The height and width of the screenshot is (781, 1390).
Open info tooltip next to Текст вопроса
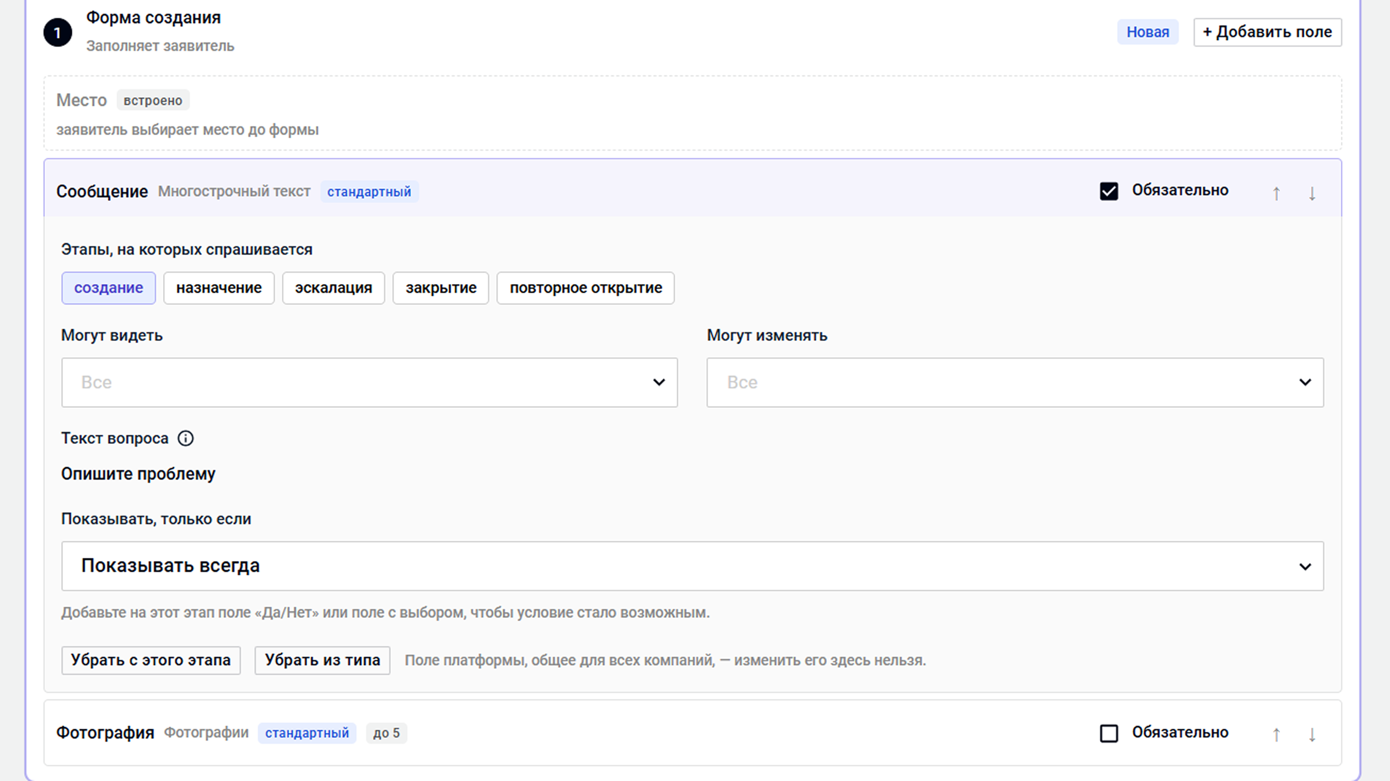tap(186, 438)
